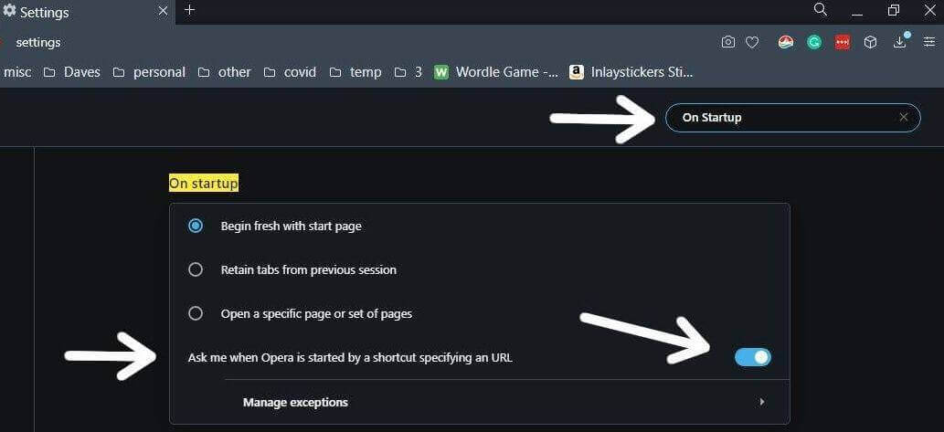Open the Daves bookmarks folder
The width and height of the screenshot is (944, 432).
pyautogui.click(x=71, y=72)
